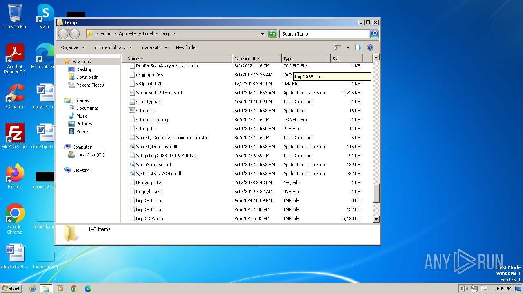Click the vertical scrollbar thumb of file list
This screenshot has width=523, height=294.
coord(376,193)
